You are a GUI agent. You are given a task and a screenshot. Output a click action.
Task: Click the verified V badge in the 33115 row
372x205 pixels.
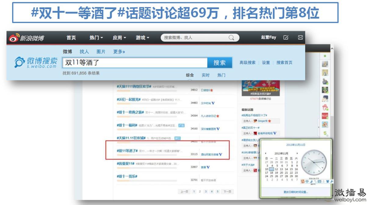coord(220,155)
